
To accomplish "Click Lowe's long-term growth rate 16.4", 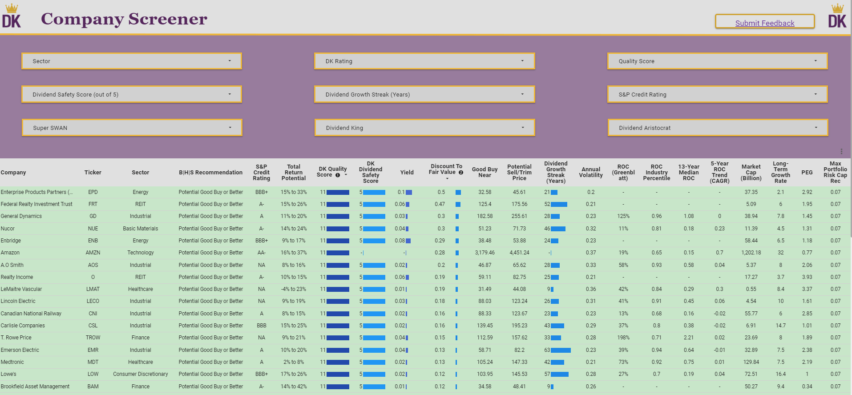I will [x=780, y=374].
